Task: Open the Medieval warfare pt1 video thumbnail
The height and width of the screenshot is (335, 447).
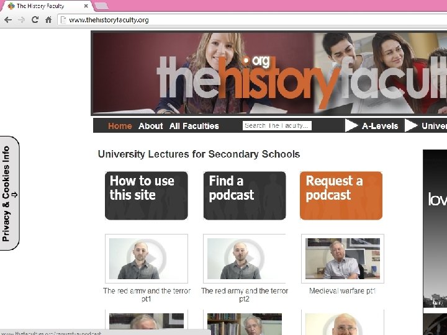Action: (342, 259)
